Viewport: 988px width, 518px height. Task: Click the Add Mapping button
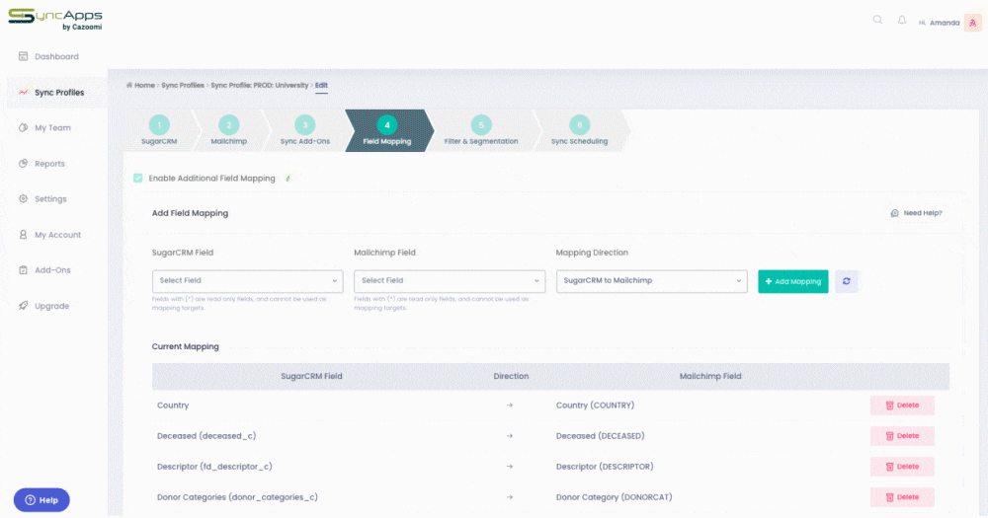tap(792, 281)
